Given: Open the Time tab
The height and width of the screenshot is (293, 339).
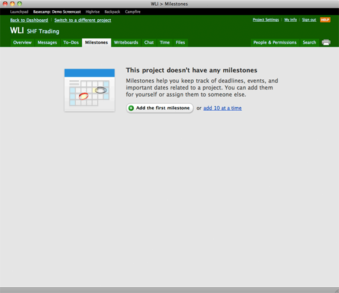Looking at the screenshot, I should tap(165, 42).
